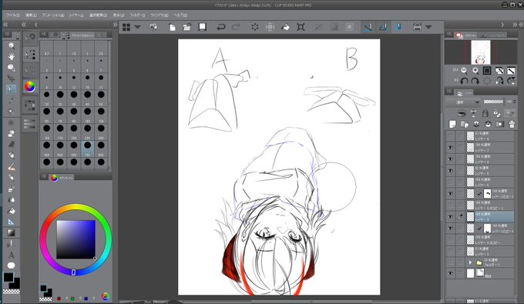Viewport: 524px width, 304px height.
Task: Collapse sub tool dock single arrow
Action: 35,25
